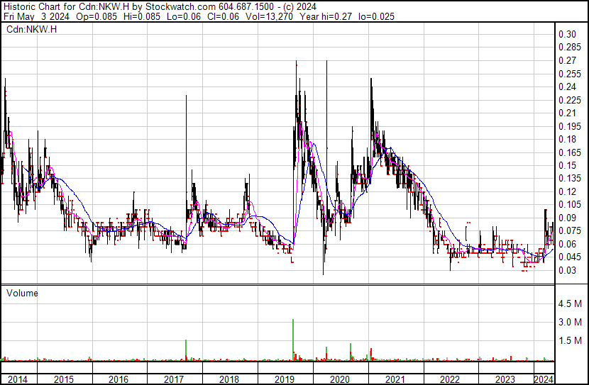The image size is (589, 385).
Task: Click the 2021 year label on the time axis
Action: [395, 379]
